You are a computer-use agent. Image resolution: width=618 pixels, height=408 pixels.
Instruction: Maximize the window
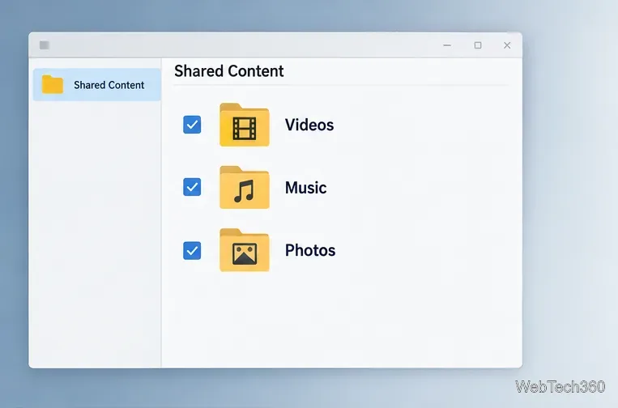(x=478, y=45)
